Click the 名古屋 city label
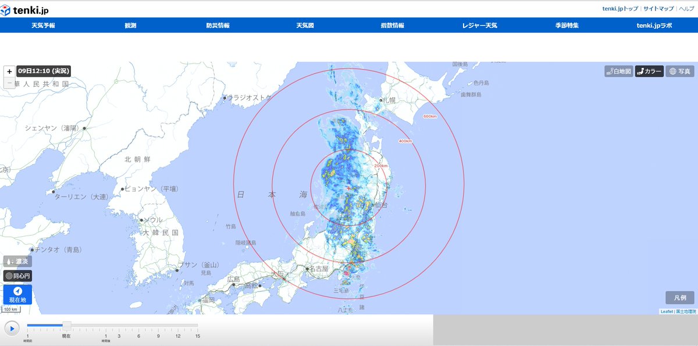The height and width of the screenshot is (346, 698). [x=318, y=269]
